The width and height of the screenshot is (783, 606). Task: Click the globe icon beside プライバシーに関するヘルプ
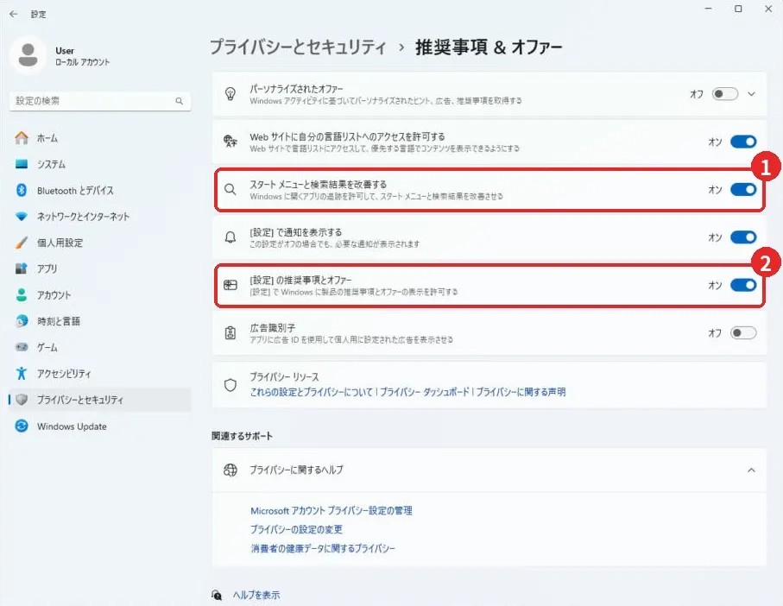tap(230, 470)
